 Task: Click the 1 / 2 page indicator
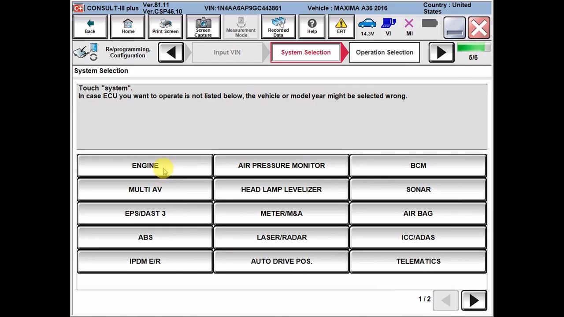tap(424, 299)
